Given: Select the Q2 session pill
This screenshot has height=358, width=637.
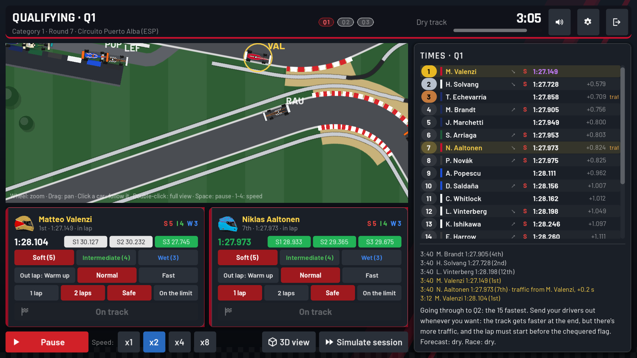Looking at the screenshot, I should point(345,22).
